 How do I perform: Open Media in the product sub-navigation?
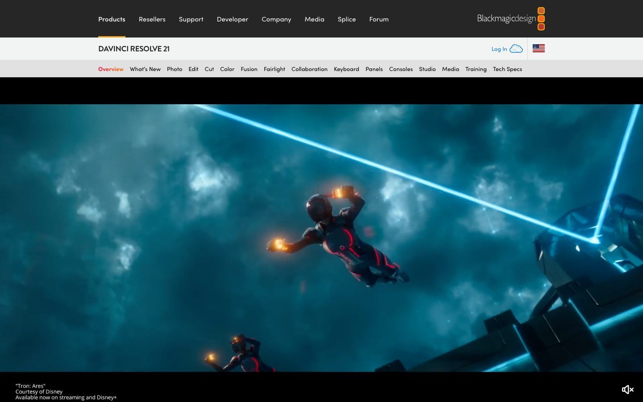pos(451,69)
